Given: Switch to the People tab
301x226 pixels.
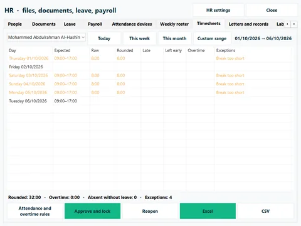Looking at the screenshot, I should click(x=15, y=24).
